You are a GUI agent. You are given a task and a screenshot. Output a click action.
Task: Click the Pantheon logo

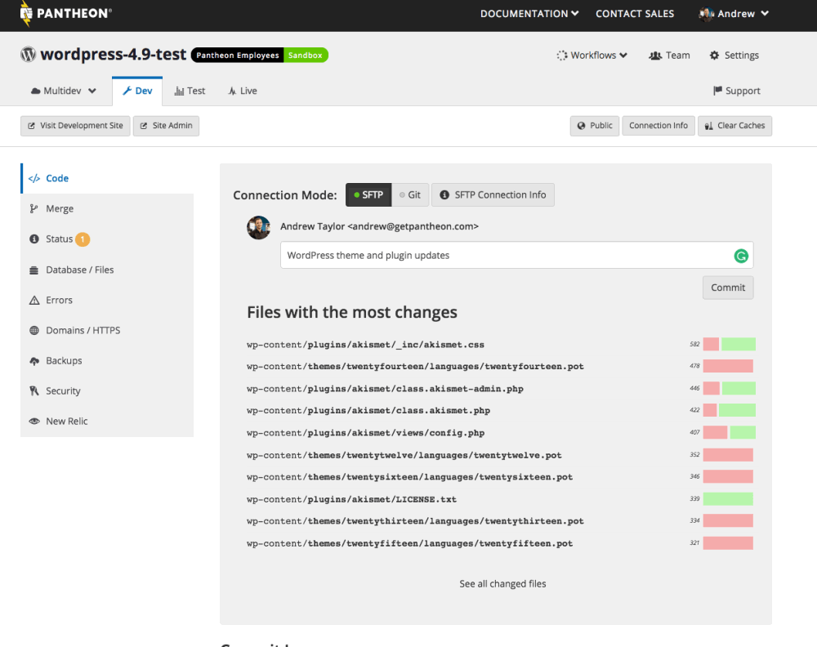(x=65, y=14)
